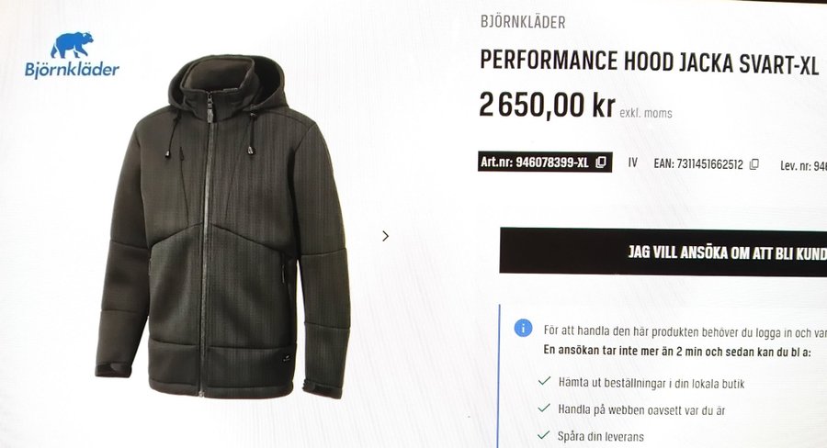Image resolution: width=827 pixels, height=448 pixels.
Task: Click checkmark beside 'Handla på webben'
Action: tap(544, 408)
